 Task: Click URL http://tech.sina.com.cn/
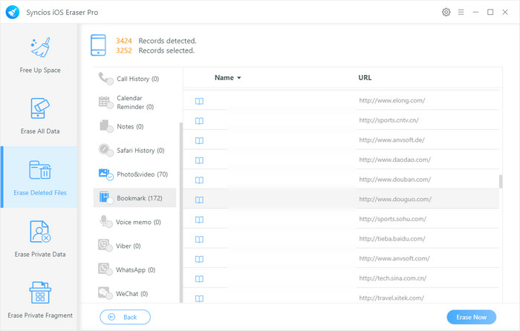[393, 278]
